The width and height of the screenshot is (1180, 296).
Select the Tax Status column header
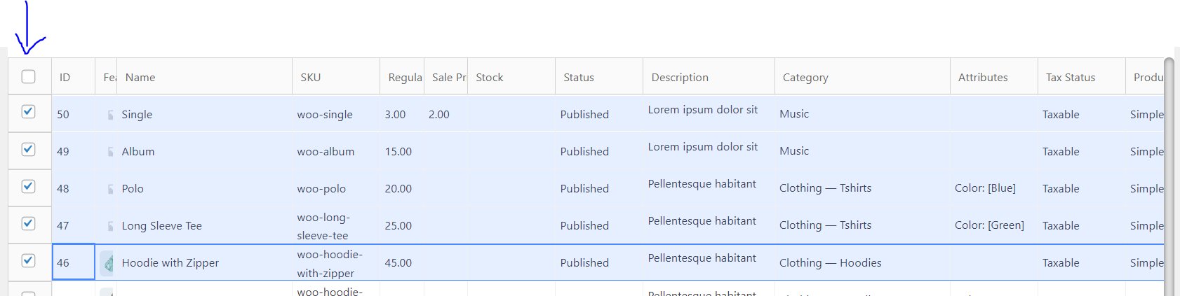click(x=1070, y=78)
